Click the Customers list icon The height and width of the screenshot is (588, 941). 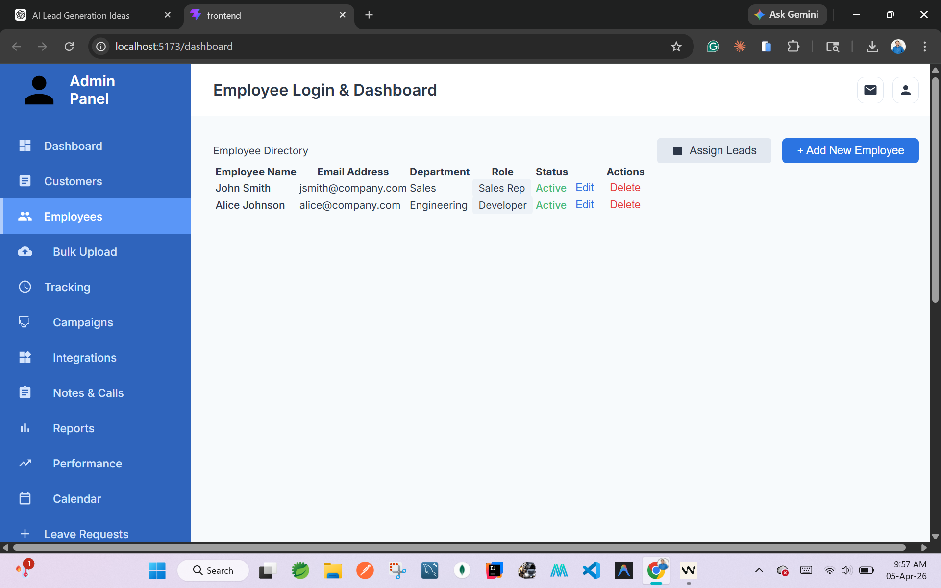pyautogui.click(x=25, y=181)
